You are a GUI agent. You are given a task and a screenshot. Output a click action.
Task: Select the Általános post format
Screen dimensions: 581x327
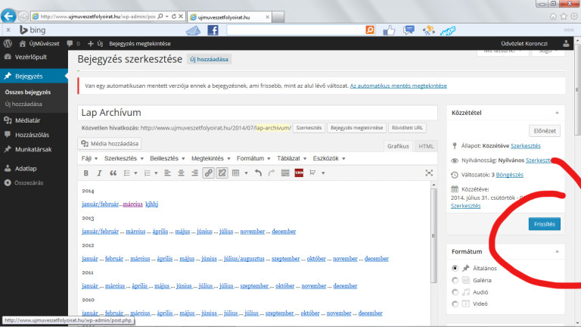click(455, 268)
